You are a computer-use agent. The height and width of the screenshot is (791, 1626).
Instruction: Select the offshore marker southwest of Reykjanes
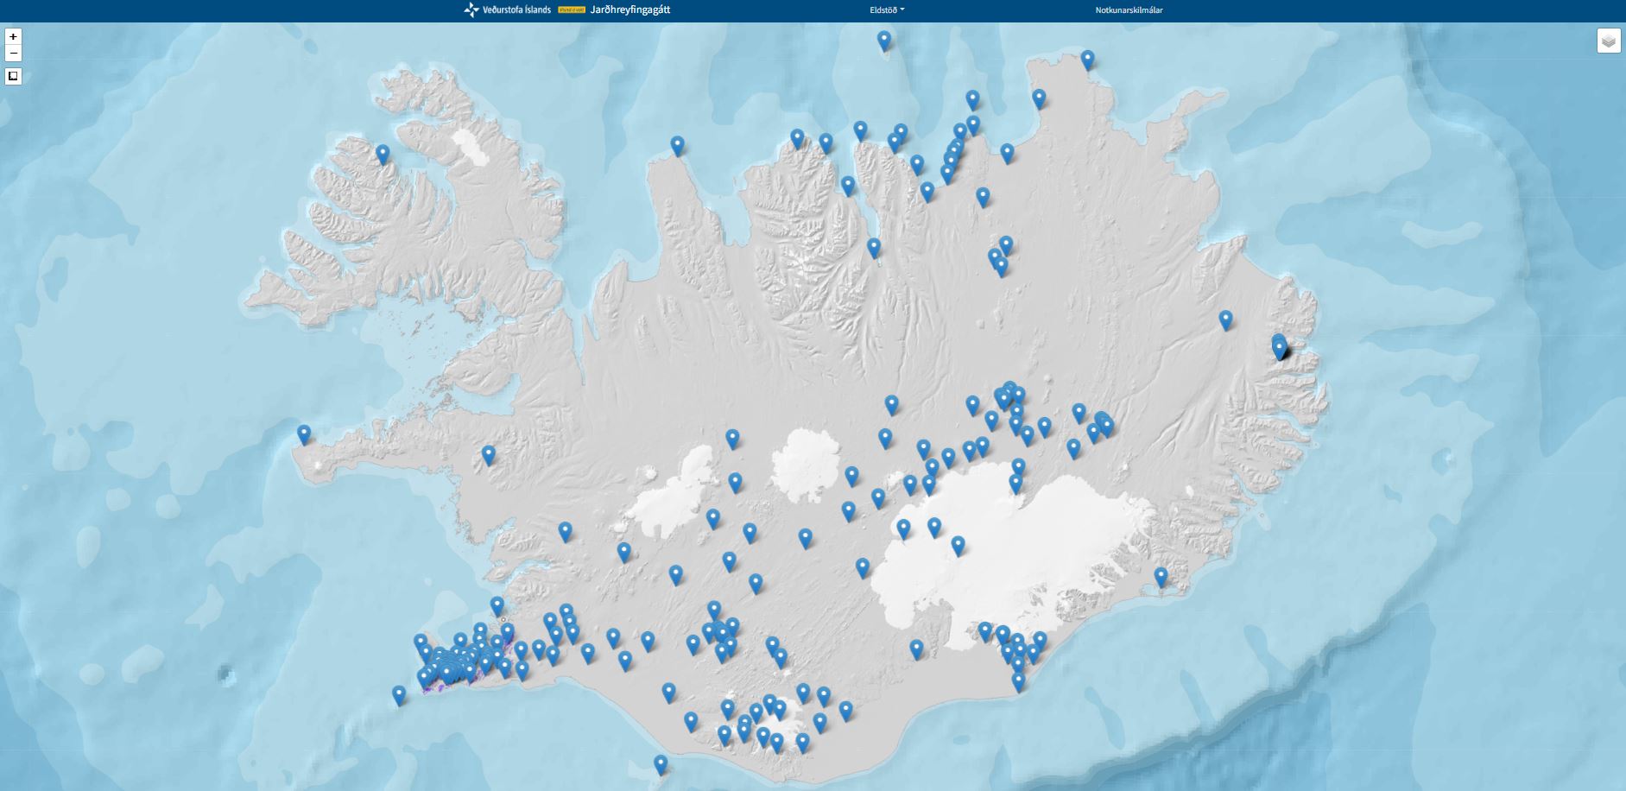pyautogui.click(x=398, y=694)
